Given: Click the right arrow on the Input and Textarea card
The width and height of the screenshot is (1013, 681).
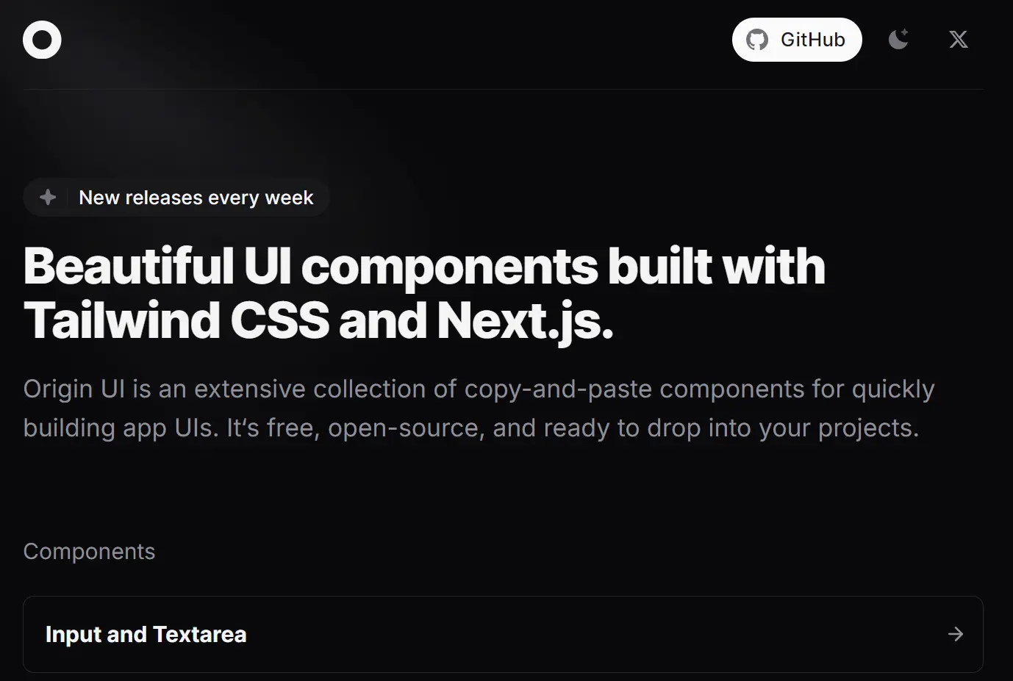Looking at the screenshot, I should (x=956, y=634).
